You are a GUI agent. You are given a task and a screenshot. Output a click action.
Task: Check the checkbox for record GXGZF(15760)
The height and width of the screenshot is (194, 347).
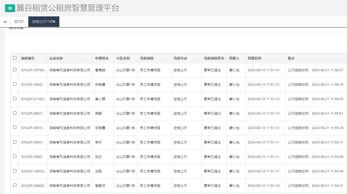pos(14,70)
